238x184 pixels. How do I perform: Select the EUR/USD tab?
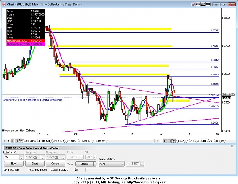coord(44,141)
